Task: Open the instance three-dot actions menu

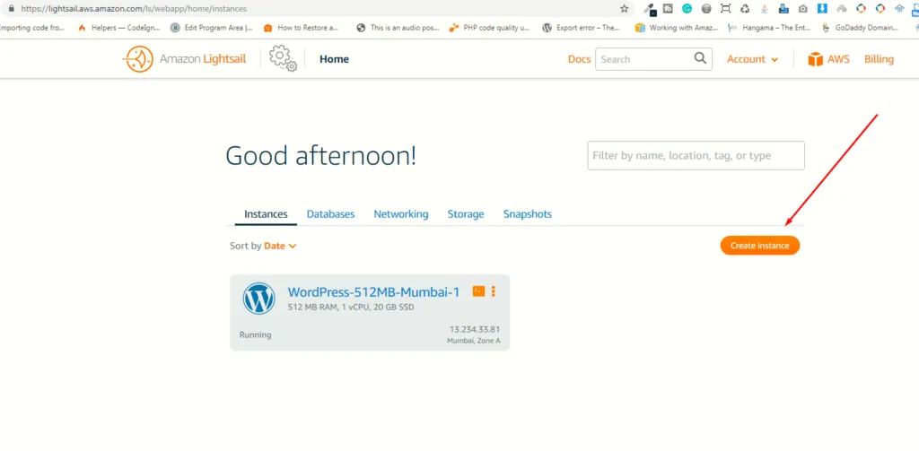Action: 494,291
